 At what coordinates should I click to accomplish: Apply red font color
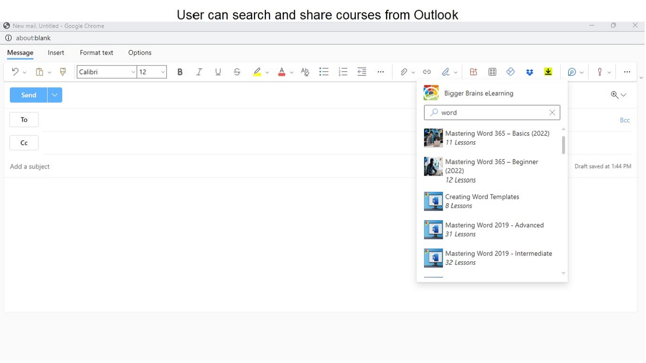282,72
